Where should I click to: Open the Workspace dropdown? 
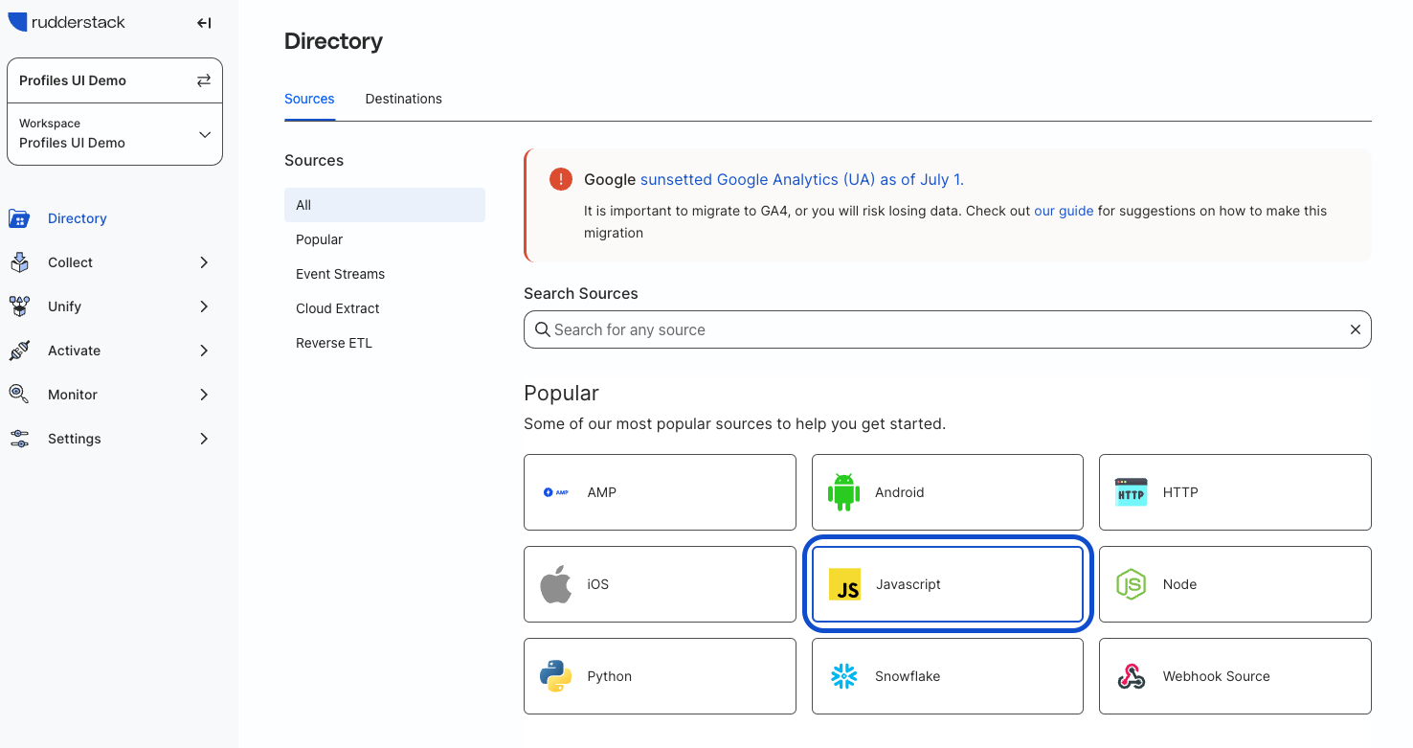pos(115,134)
